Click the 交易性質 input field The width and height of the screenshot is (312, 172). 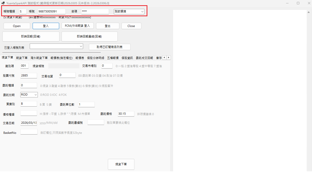[x=67, y=75]
